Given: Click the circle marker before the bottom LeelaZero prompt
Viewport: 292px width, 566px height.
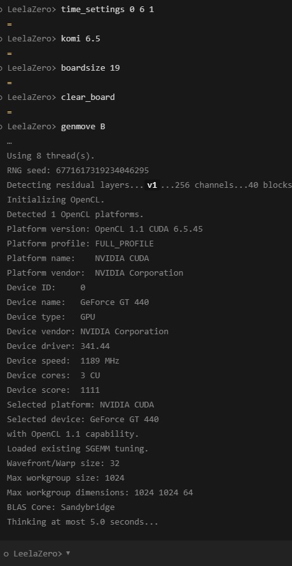Looking at the screenshot, I should (x=6, y=554).
